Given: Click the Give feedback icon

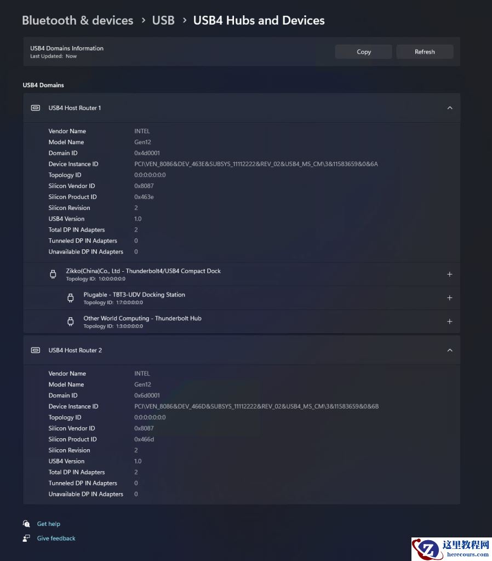Looking at the screenshot, I should (x=26, y=539).
